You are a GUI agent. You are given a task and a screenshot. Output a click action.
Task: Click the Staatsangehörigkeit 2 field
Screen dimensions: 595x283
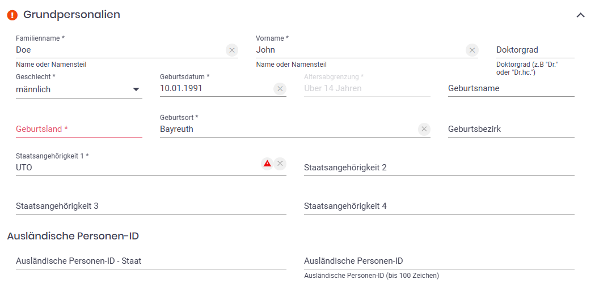coord(438,168)
